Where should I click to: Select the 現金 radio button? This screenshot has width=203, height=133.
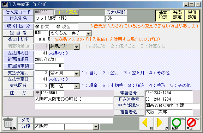coord(58,27)
